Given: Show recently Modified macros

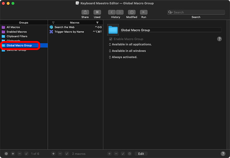Looking at the screenshot, I should click(132, 12).
